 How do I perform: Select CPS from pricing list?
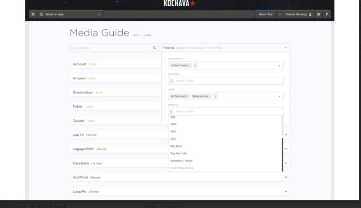coord(173,132)
